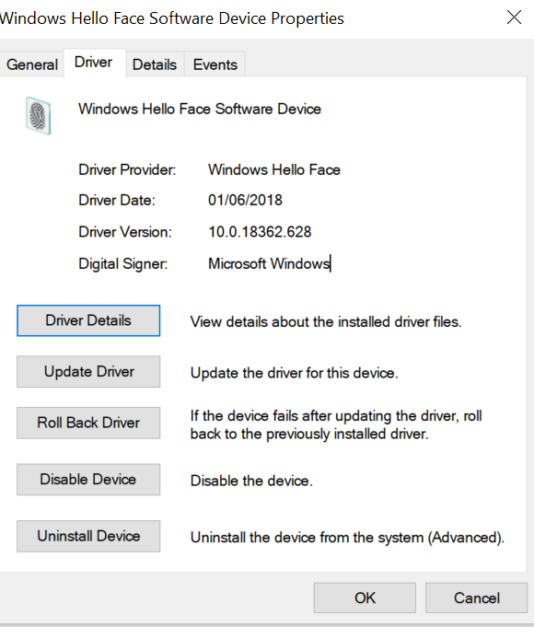Open the Events tab
Screen dimensions: 534x627
[215, 64]
